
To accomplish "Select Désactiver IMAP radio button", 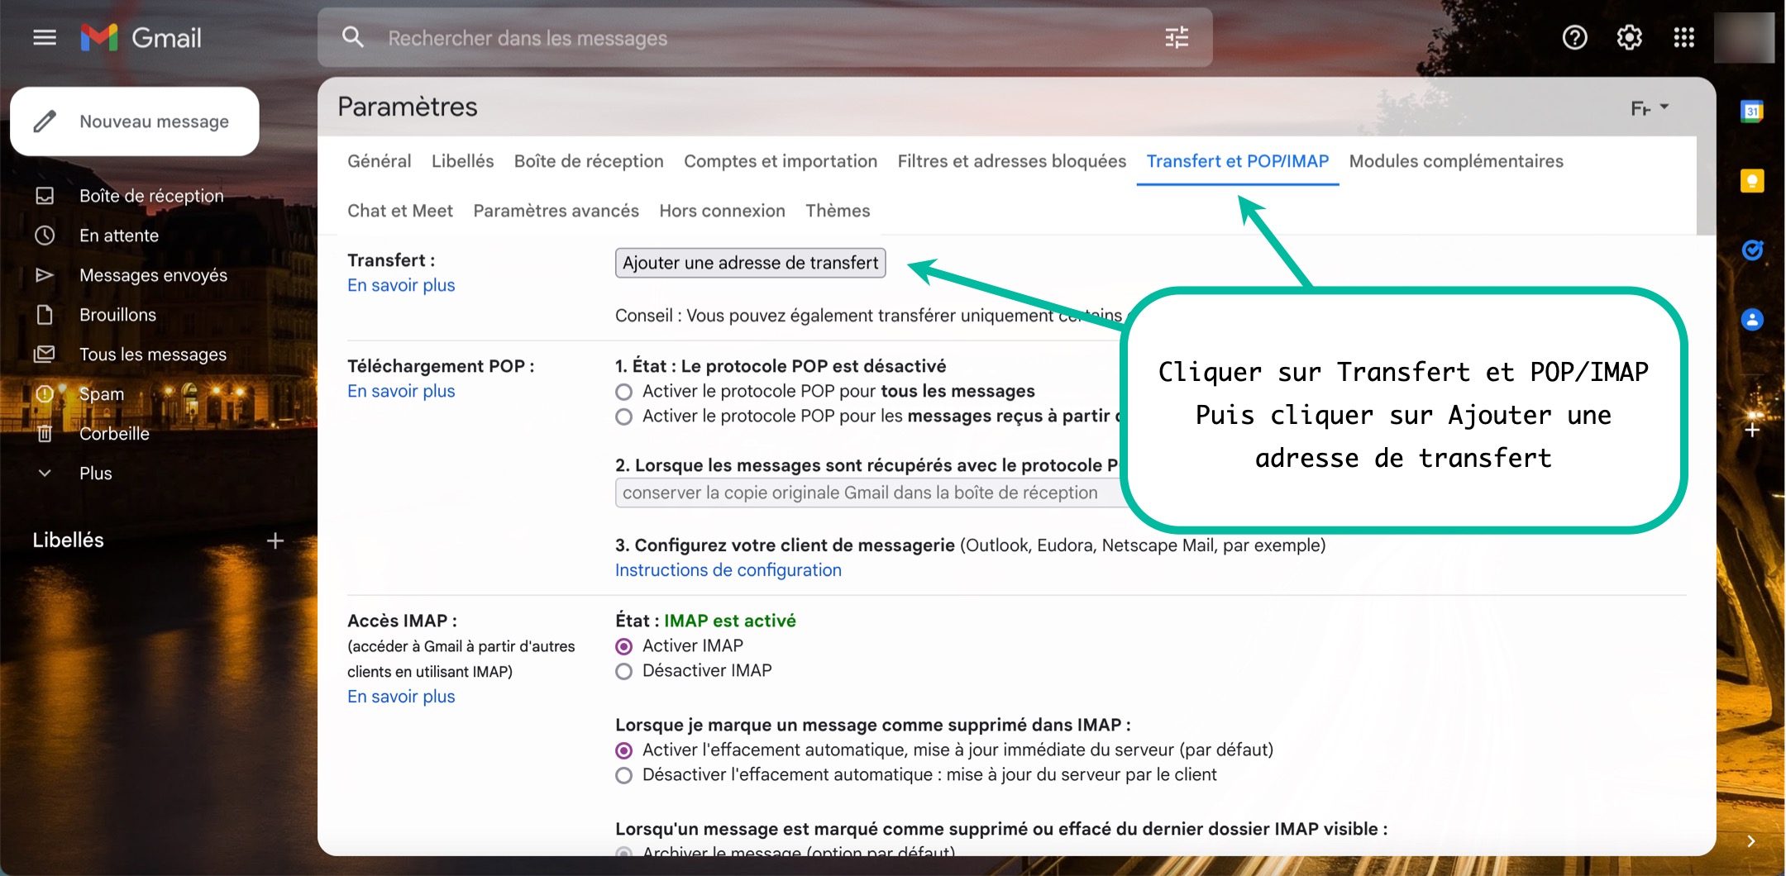I will tap(624, 671).
